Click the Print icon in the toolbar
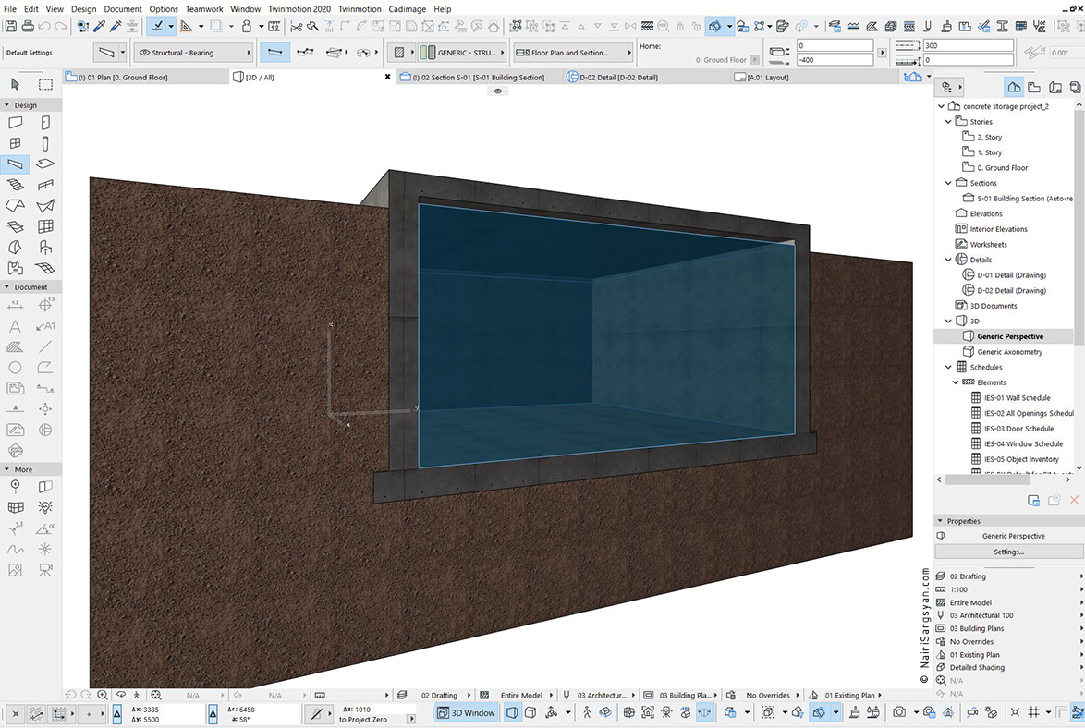The height and width of the screenshot is (728, 1085). (28, 26)
